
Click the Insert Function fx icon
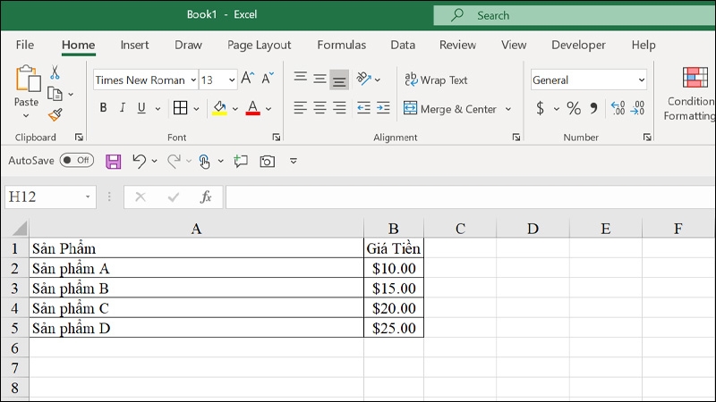coord(205,197)
